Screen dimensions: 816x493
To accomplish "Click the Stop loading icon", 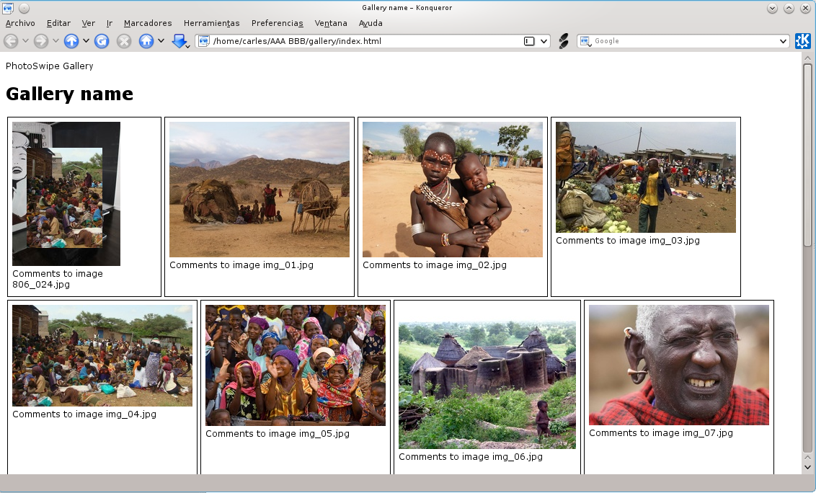I will tap(124, 41).
